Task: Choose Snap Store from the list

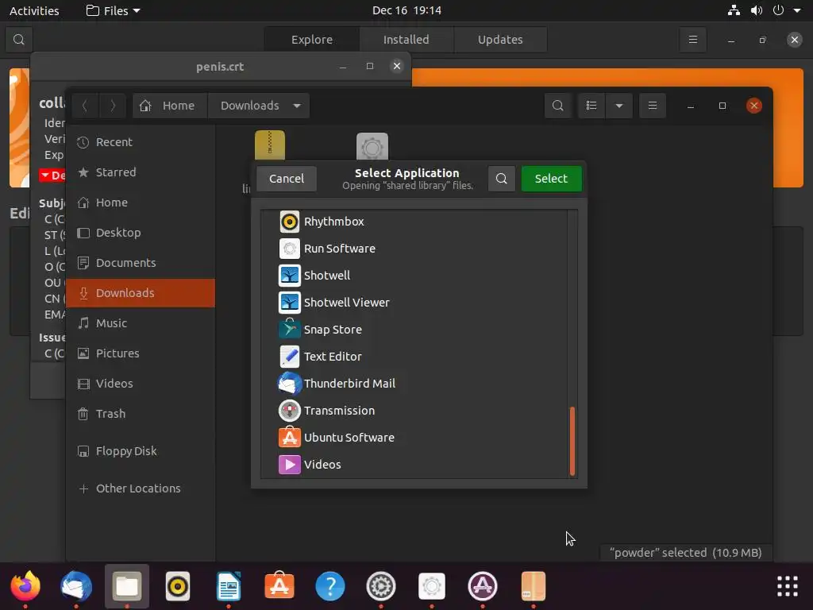Action: [414, 330]
